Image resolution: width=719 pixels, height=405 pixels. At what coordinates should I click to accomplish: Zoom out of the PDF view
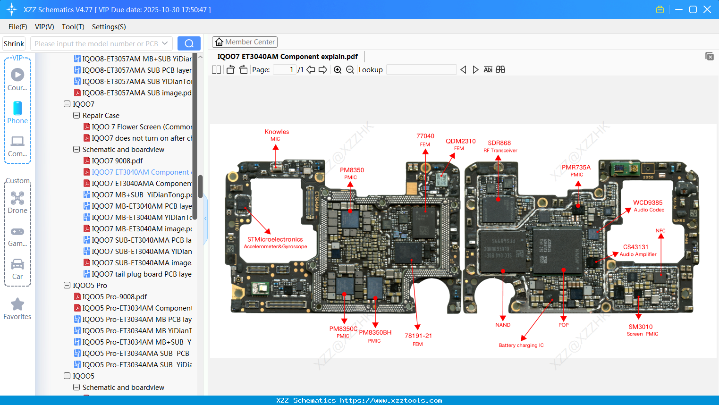click(350, 69)
